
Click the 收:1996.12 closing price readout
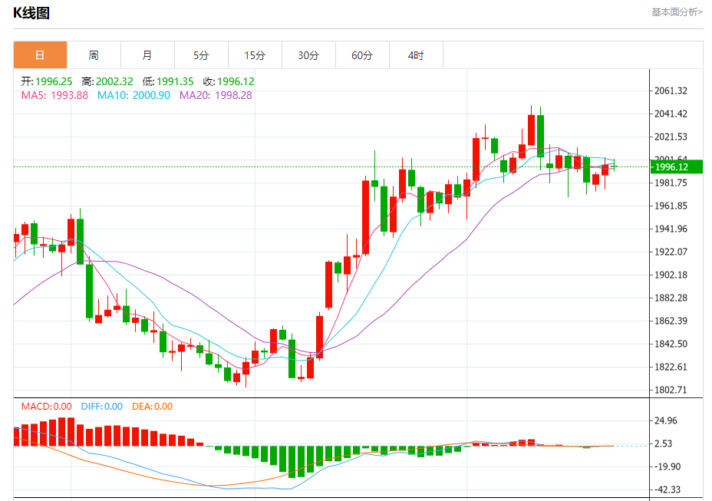229,82
